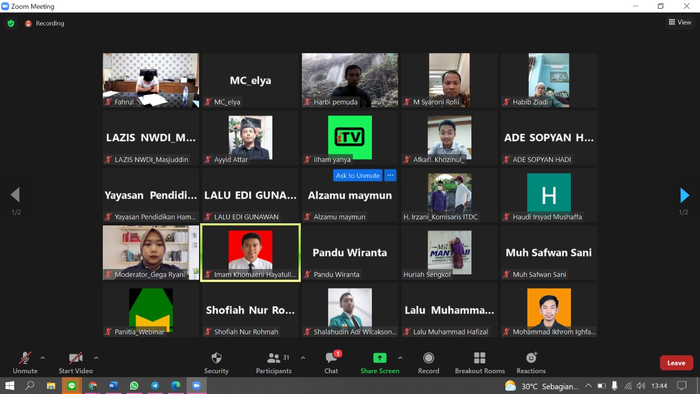The image size is (700, 394).
Task: Open the Security shield icon
Action: (x=217, y=358)
